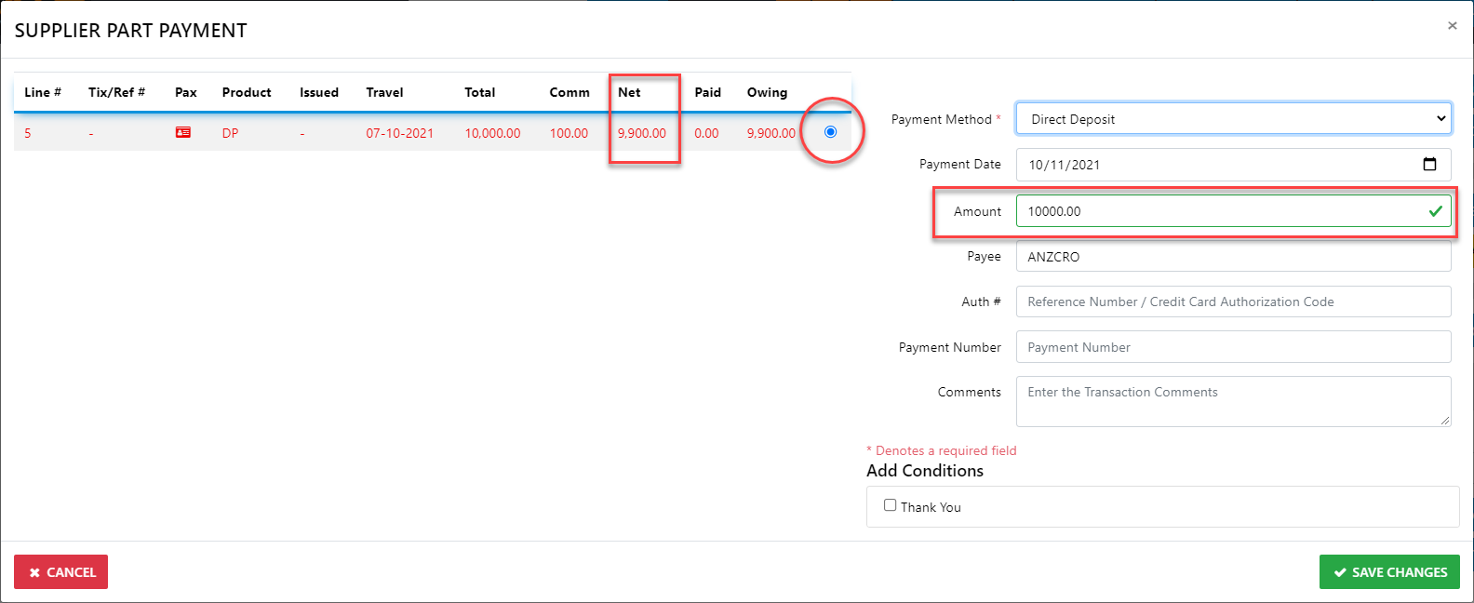1474x603 pixels.
Task: Click the Pax column header
Action: (x=186, y=92)
